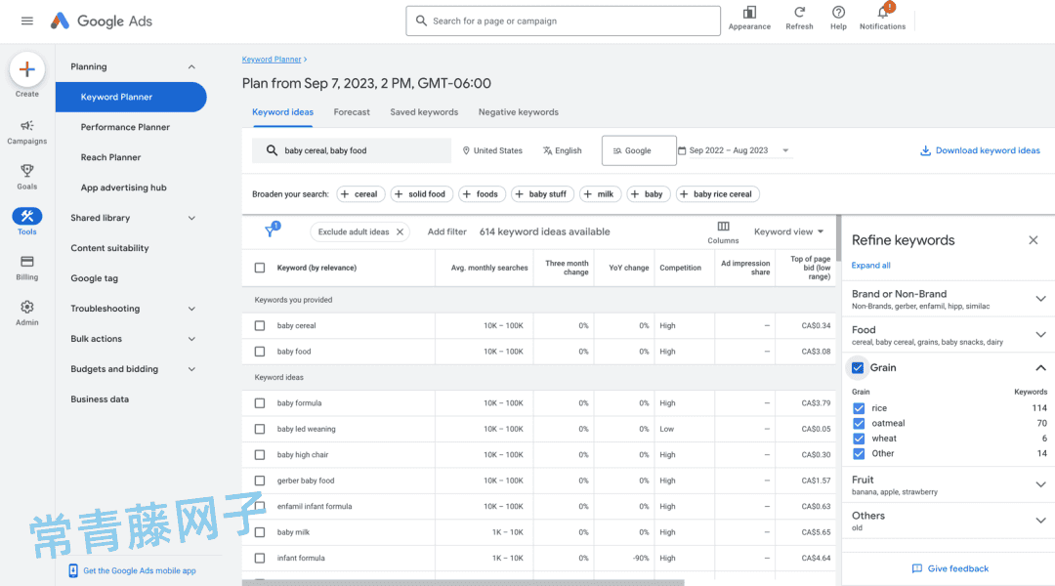Switch to Negative keywords tab
This screenshot has width=1055, height=586.
[518, 112]
